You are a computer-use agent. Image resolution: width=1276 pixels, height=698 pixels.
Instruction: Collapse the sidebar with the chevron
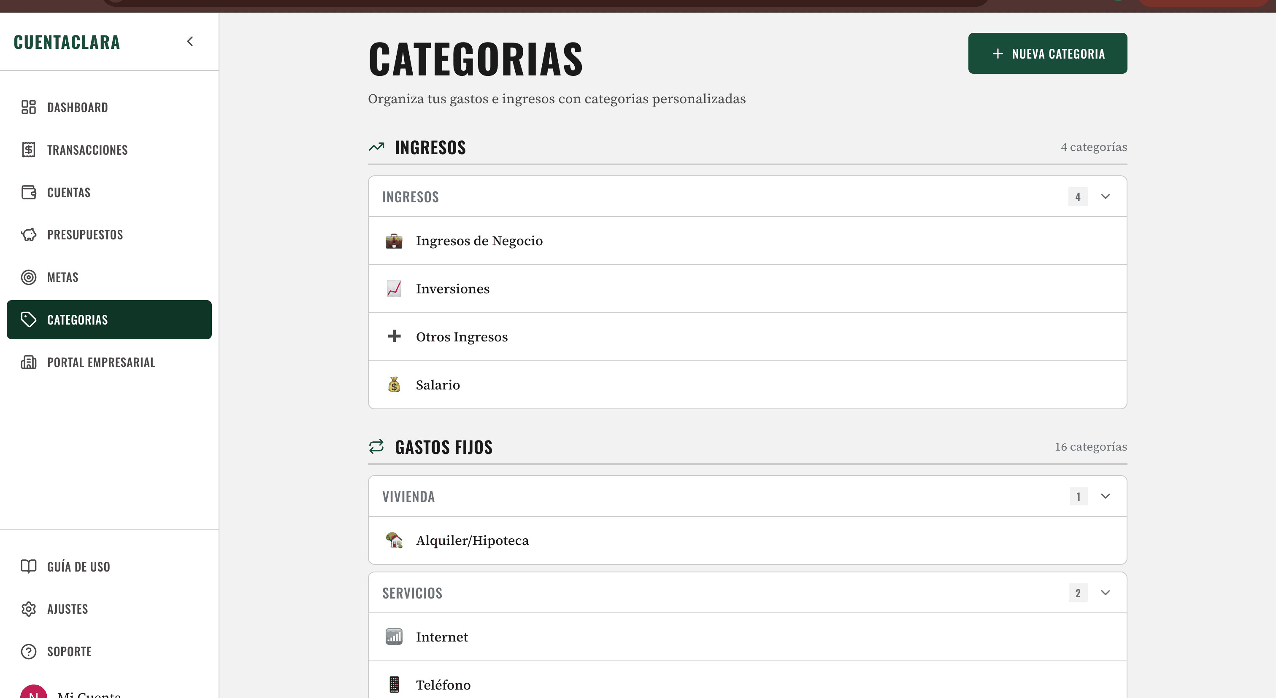coord(190,42)
